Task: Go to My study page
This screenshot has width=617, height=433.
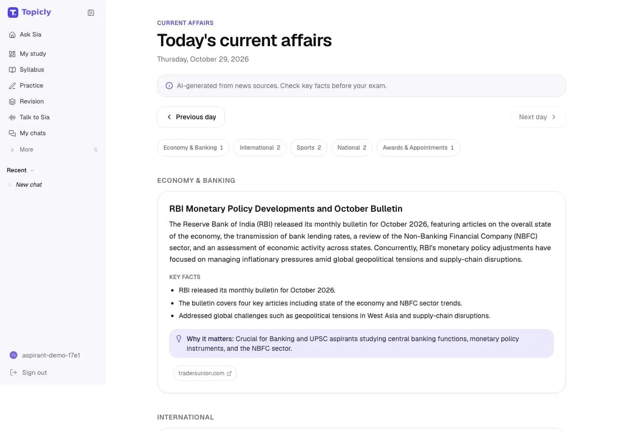Action: 53,54
